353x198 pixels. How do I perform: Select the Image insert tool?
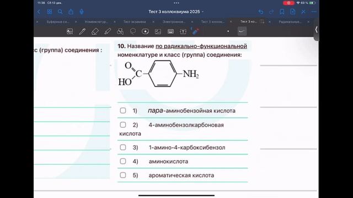click(x=158, y=31)
